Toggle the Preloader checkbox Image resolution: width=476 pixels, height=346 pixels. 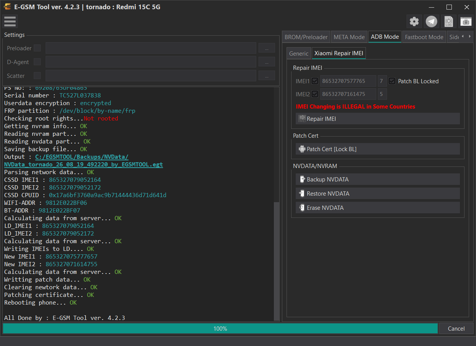point(37,48)
